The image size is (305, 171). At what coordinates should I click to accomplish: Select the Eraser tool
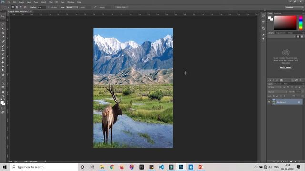pyautogui.click(x=3, y=58)
